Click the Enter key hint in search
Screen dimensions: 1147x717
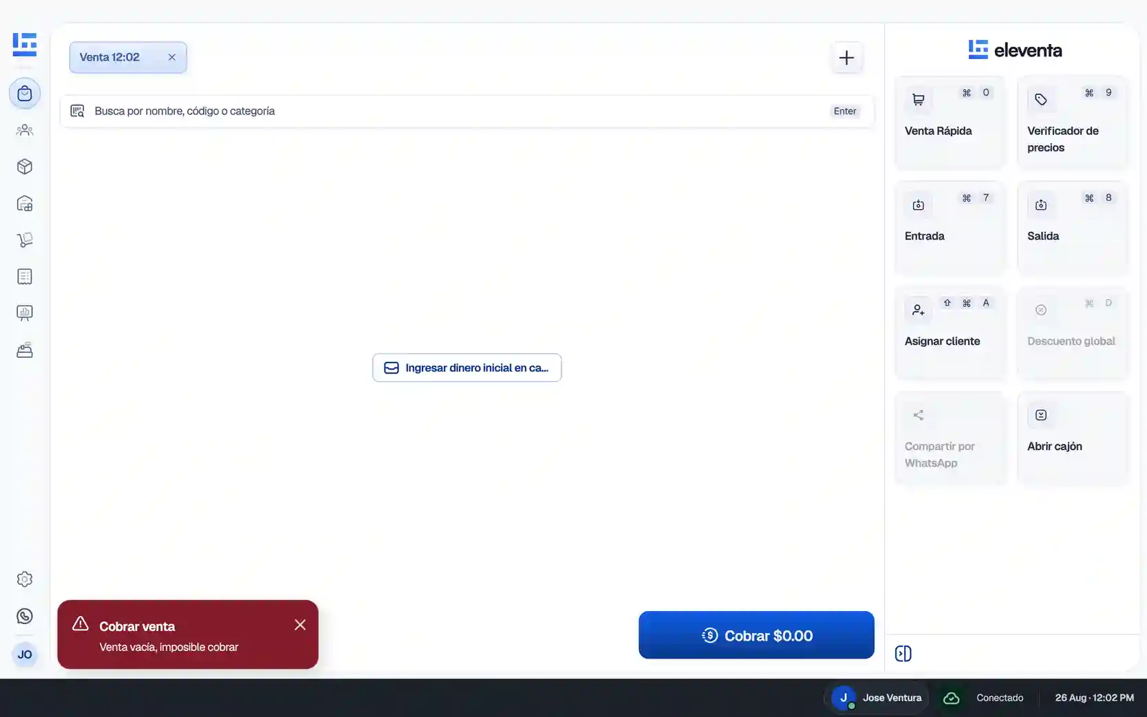coord(845,111)
